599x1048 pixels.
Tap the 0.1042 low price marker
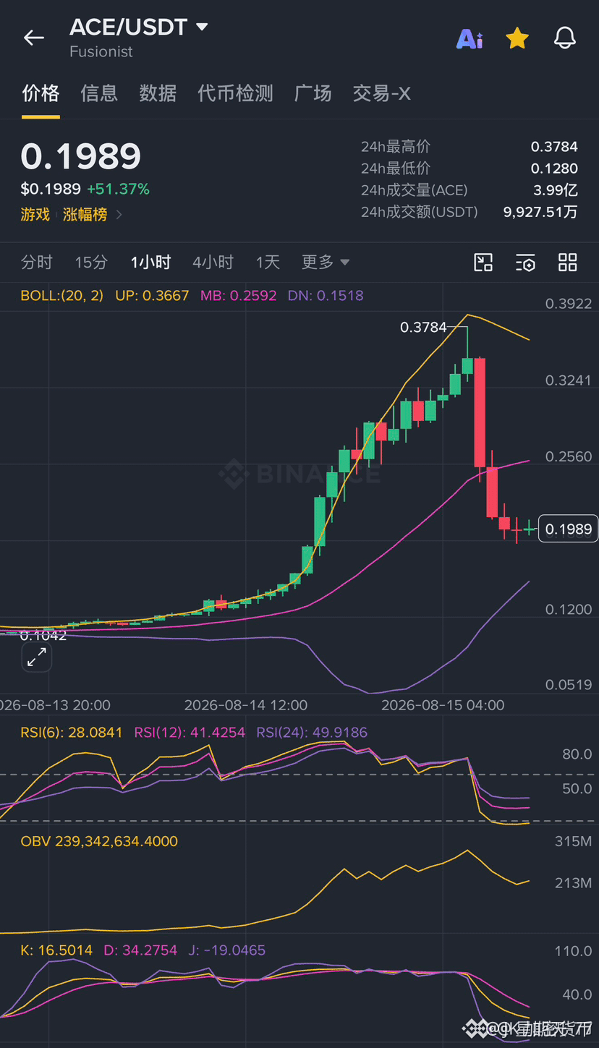(x=43, y=636)
